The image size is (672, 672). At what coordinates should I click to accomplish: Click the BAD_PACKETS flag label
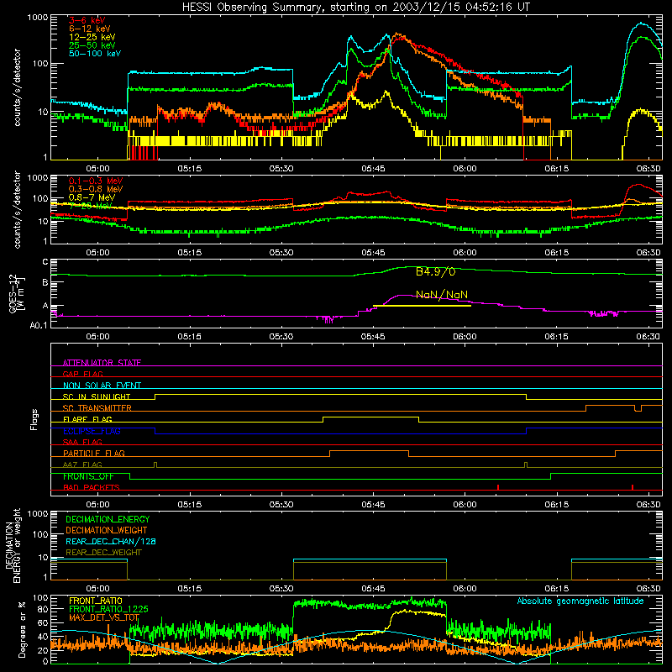tap(92, 487)
